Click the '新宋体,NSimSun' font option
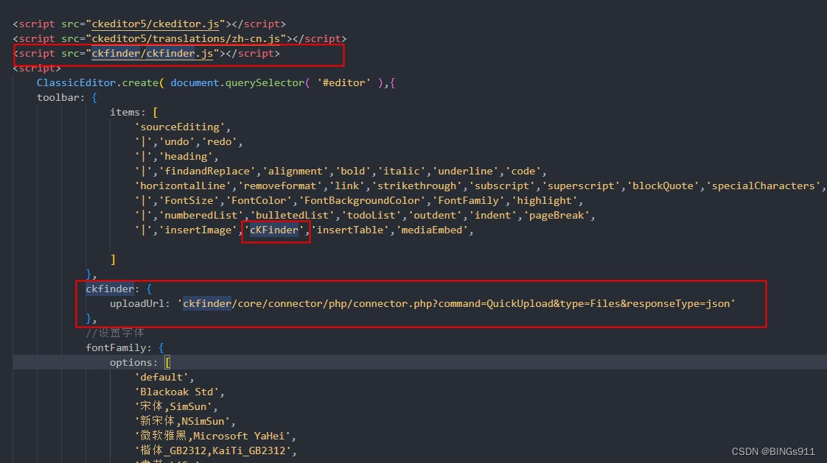The image size is (827, 463). click(x=183, y=421)
